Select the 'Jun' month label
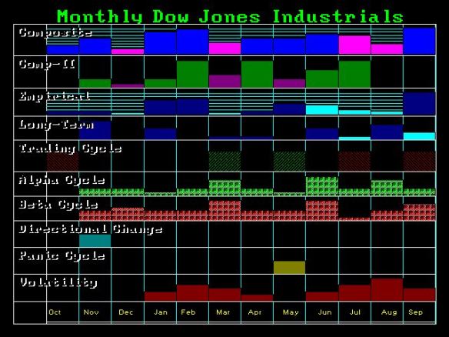This screenshot has height=337, width=449. [x=324, y=312]
